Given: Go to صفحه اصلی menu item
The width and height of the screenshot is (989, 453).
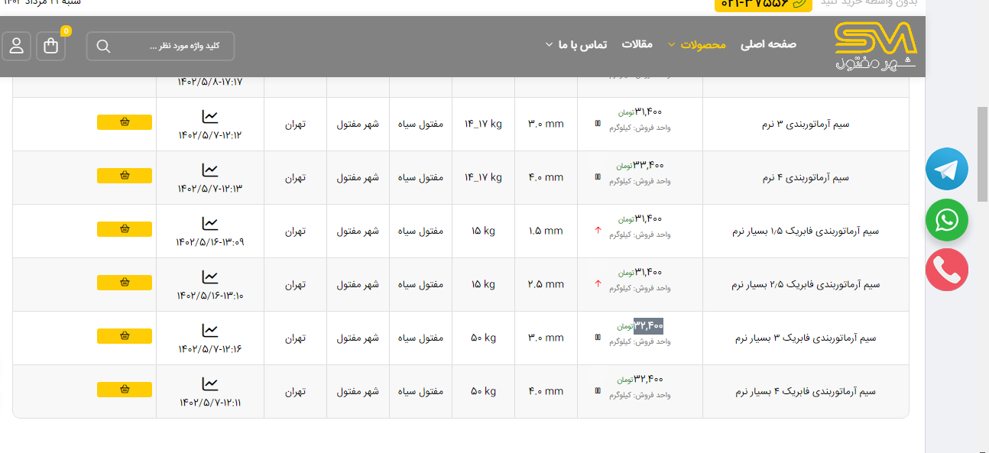Looking at the screenshot, I should click(x=768, y=44).
